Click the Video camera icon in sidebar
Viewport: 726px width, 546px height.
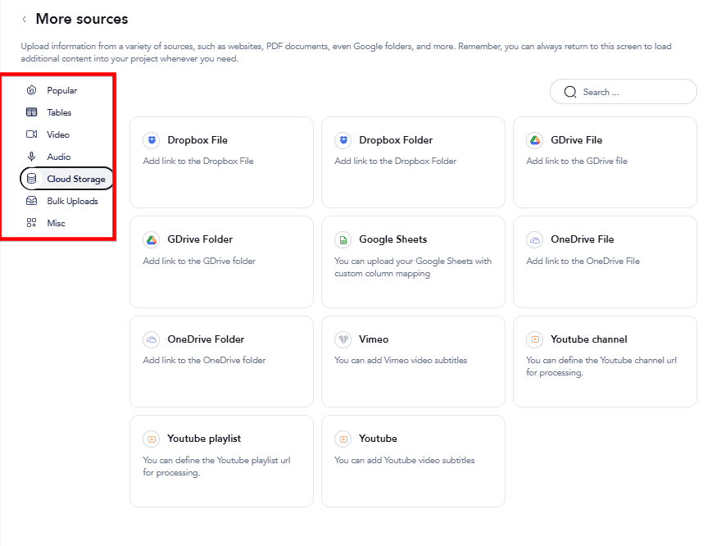coord(31,134)
